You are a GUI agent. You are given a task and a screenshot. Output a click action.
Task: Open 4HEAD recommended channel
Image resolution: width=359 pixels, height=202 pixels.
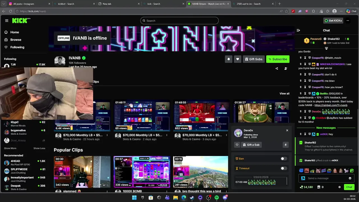coord(24,163)
